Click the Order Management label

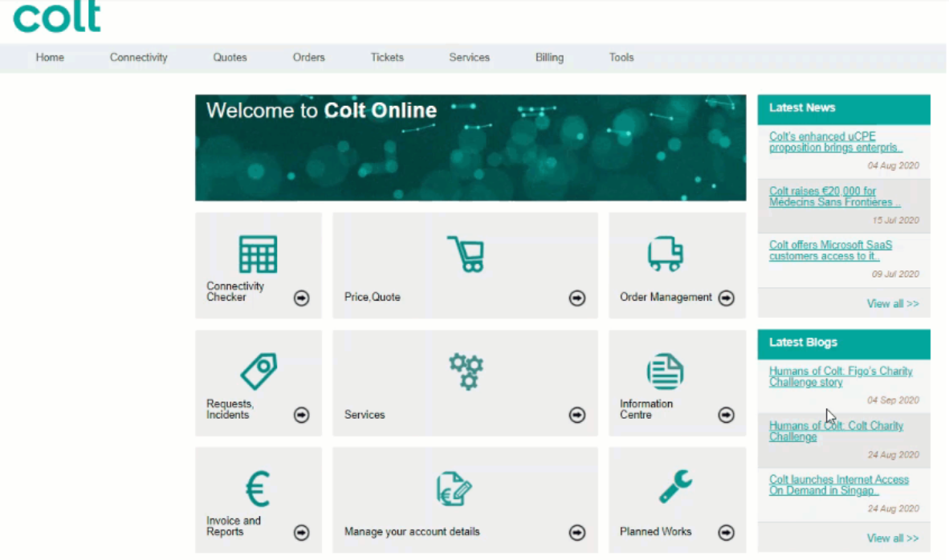[666, 298]
